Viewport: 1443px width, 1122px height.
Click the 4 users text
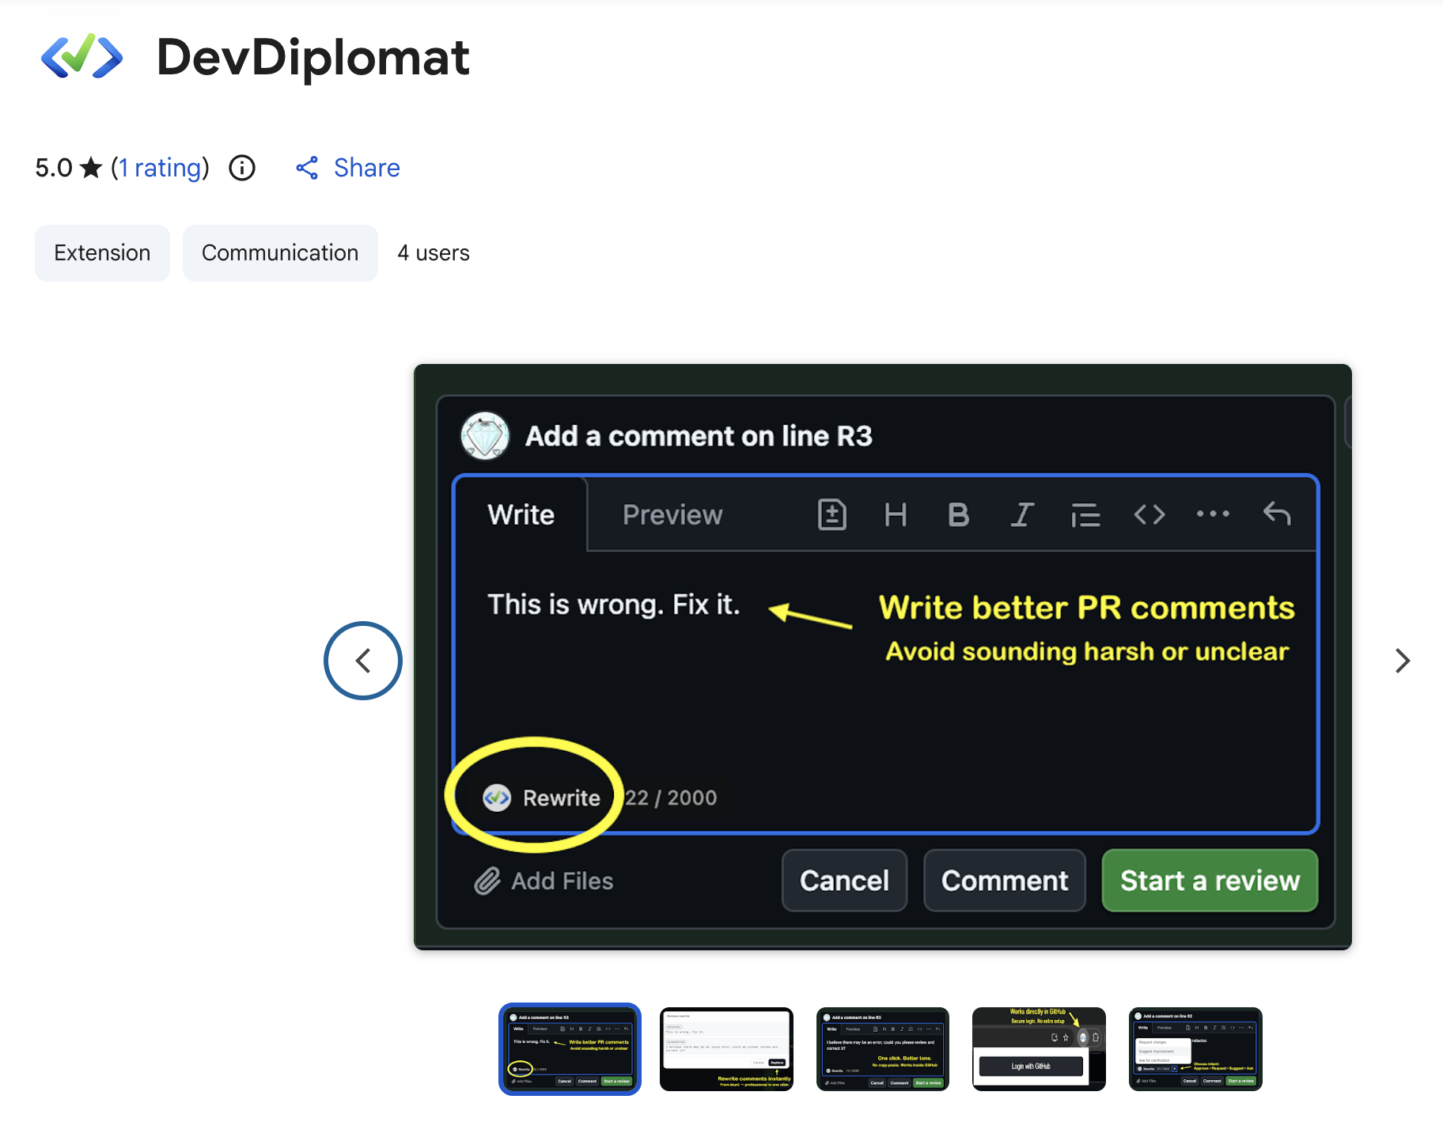[434, 253]
